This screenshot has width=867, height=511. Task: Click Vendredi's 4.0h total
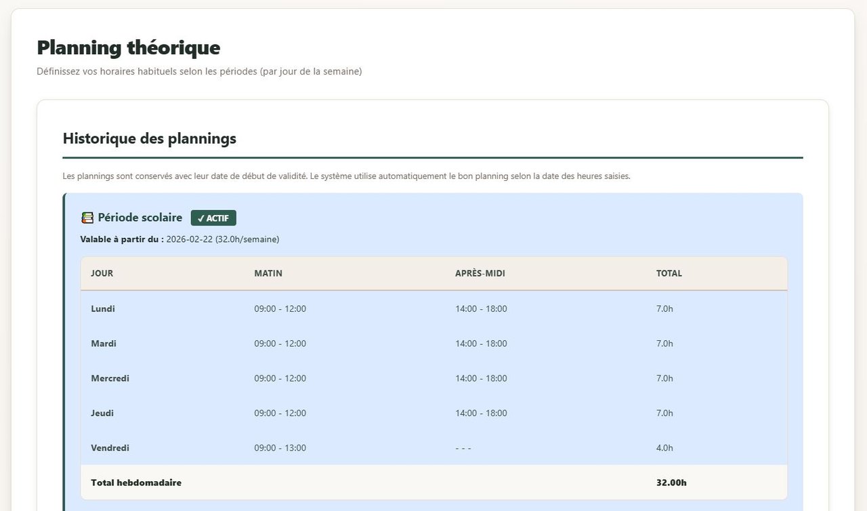click(x=664, y=448)
